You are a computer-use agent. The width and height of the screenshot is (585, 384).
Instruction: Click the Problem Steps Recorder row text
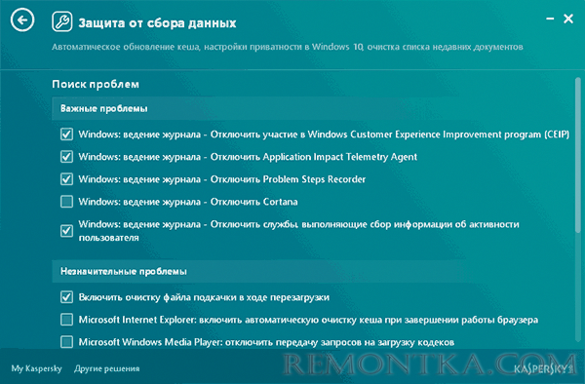click(222, 179)
